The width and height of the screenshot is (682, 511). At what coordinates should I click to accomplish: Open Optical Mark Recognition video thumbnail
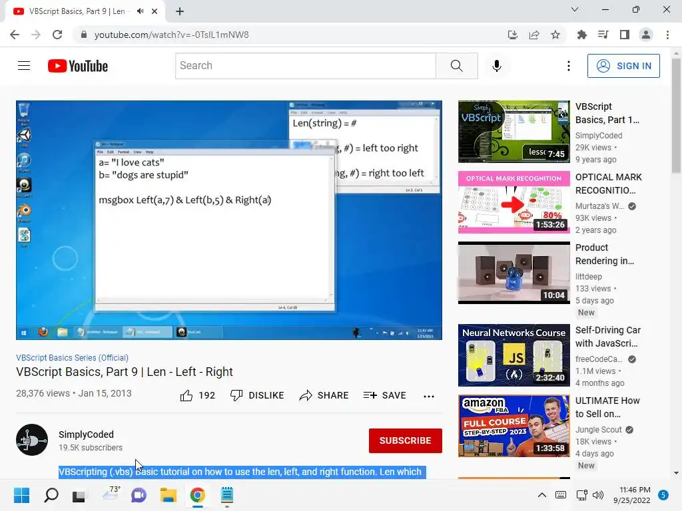(x=513, y=202)
